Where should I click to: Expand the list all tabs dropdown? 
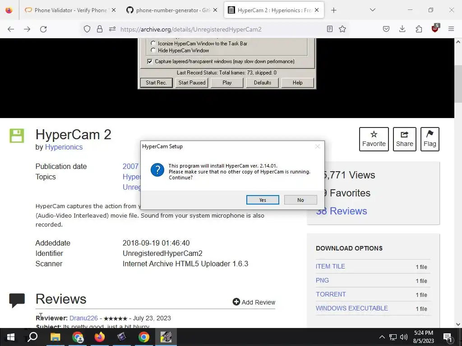373,10
